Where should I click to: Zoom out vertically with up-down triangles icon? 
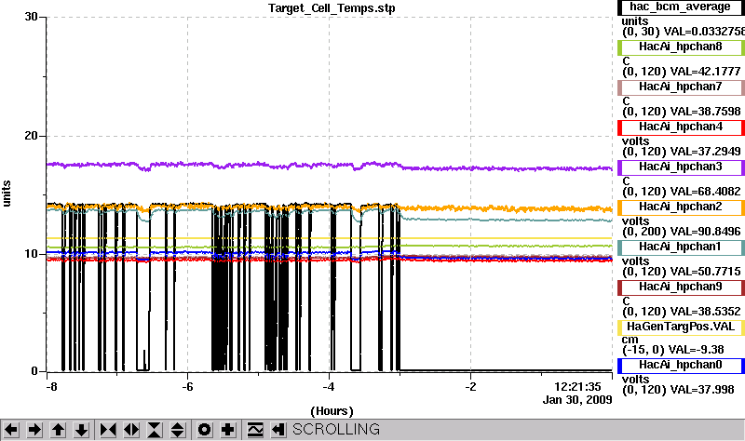[178, 430]
